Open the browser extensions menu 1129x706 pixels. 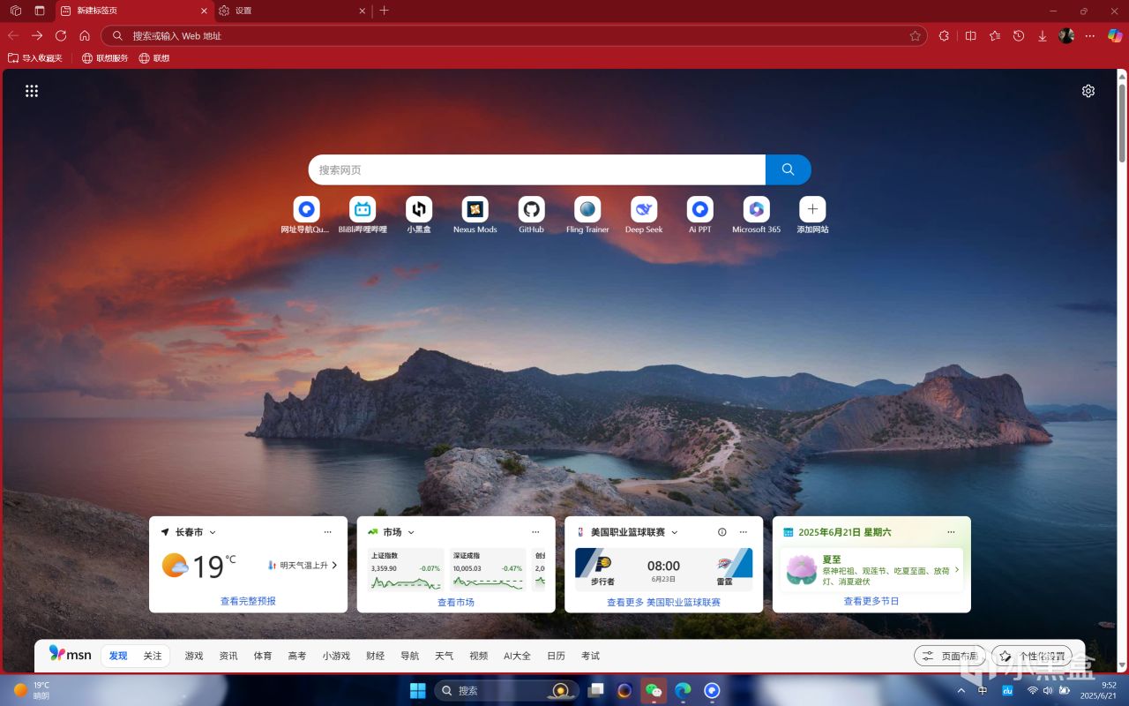point(944,36)
